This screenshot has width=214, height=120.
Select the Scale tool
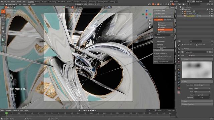click(x=3, y=28)
